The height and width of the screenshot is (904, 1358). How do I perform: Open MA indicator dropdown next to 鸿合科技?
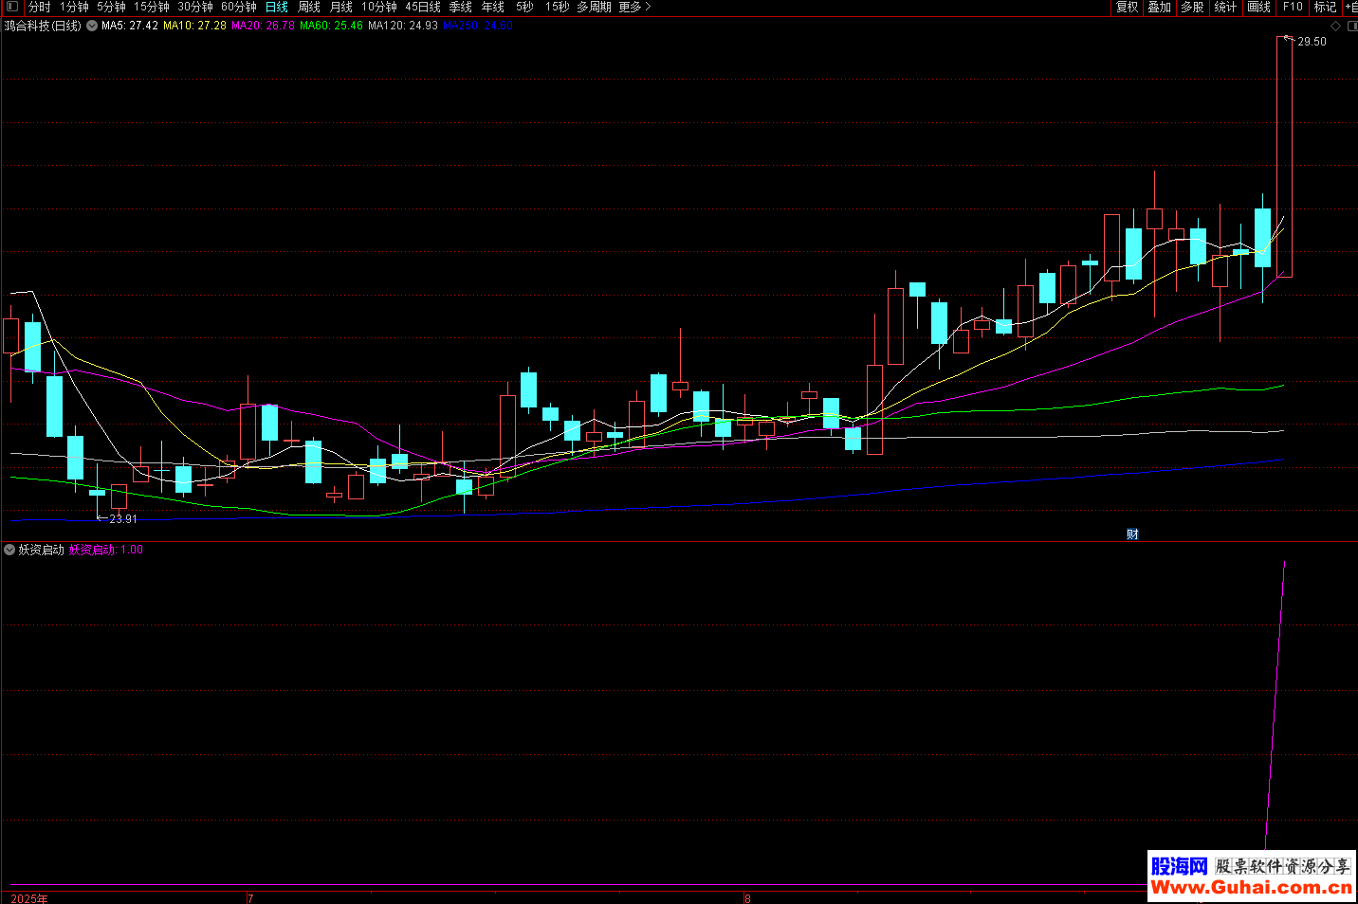[x=92, y=26]
